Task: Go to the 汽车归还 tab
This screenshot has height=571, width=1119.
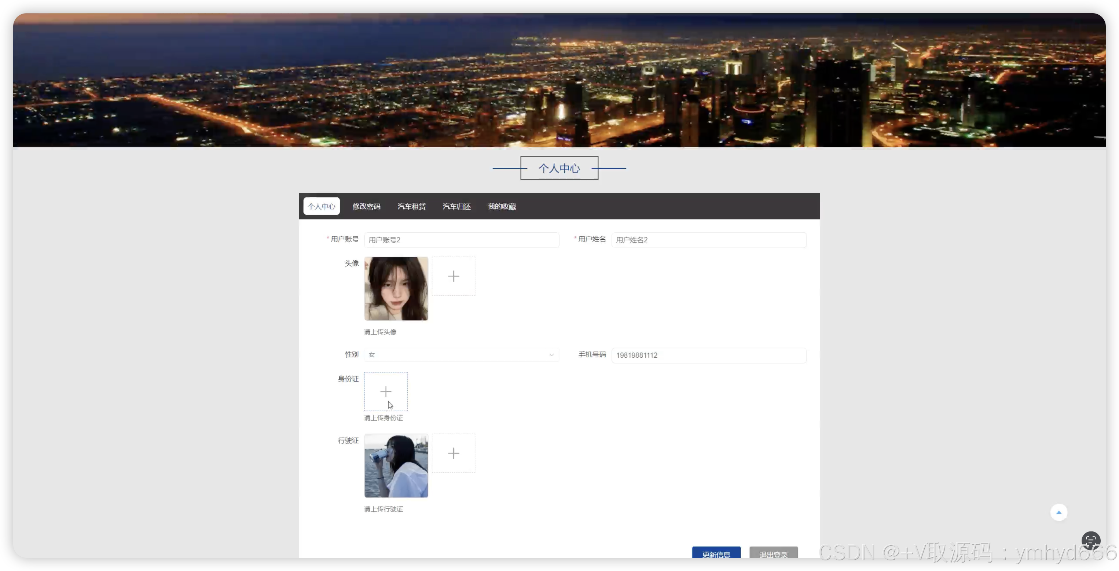Action: [456, 206]
